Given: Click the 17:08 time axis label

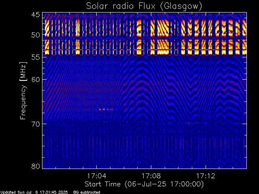Looking at the screenshot, I should click(x=151, y=176).
